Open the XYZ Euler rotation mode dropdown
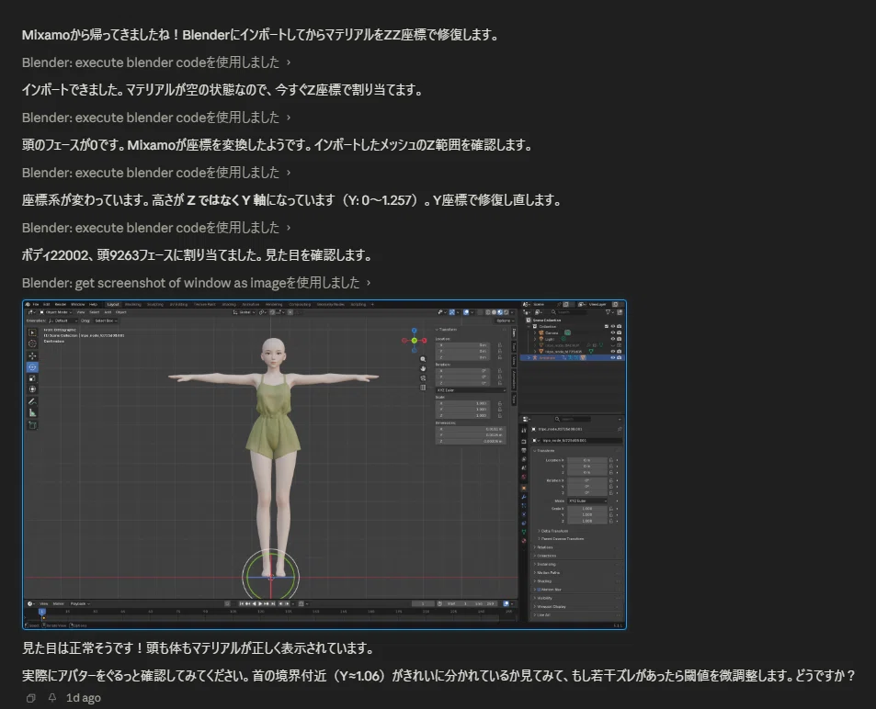Viewport: 876px width, 709px height. point(471,390)
